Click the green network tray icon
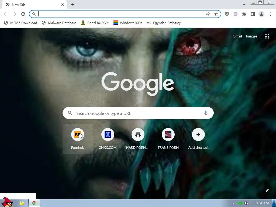 pos(240,203)
